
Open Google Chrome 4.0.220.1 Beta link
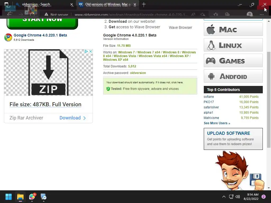(40, 35)
